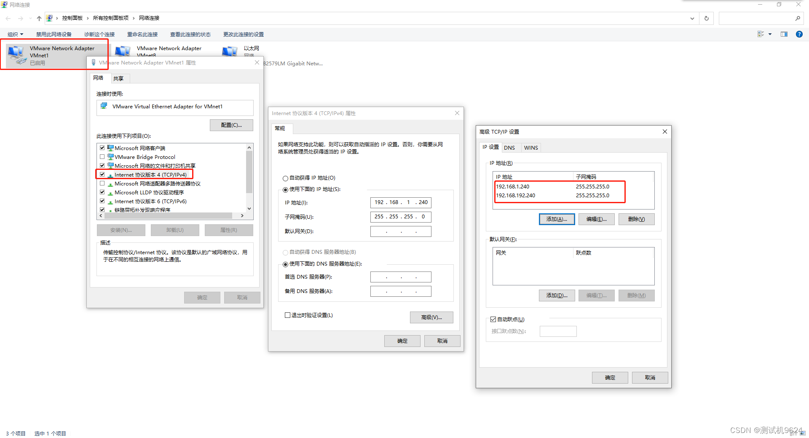
Task: Select 使用下面的 IP 地址 radio button
Action: pos(285,190)
